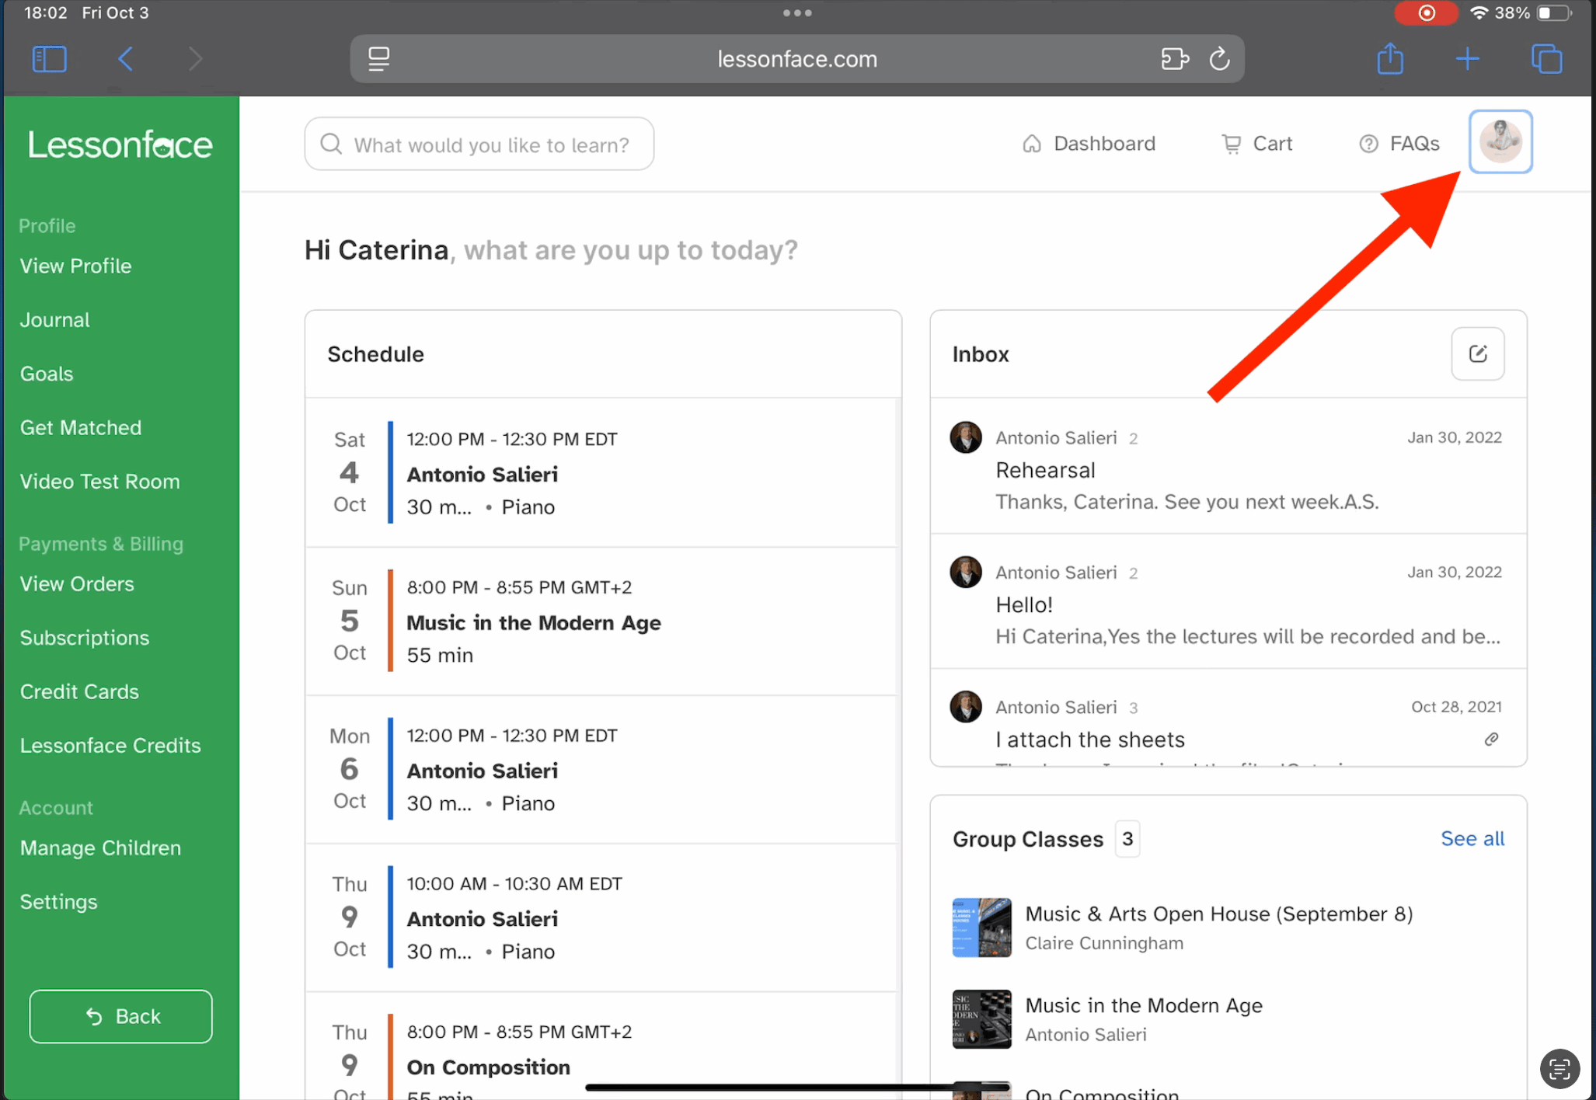Open Music in the Modern Age on Sun 5 Oct
Screen dimensions: 1596x1100
[x=602, y=621]
